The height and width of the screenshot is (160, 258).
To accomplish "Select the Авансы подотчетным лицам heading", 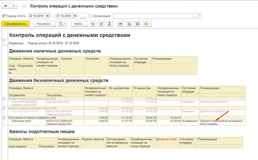I will (42, 132).
